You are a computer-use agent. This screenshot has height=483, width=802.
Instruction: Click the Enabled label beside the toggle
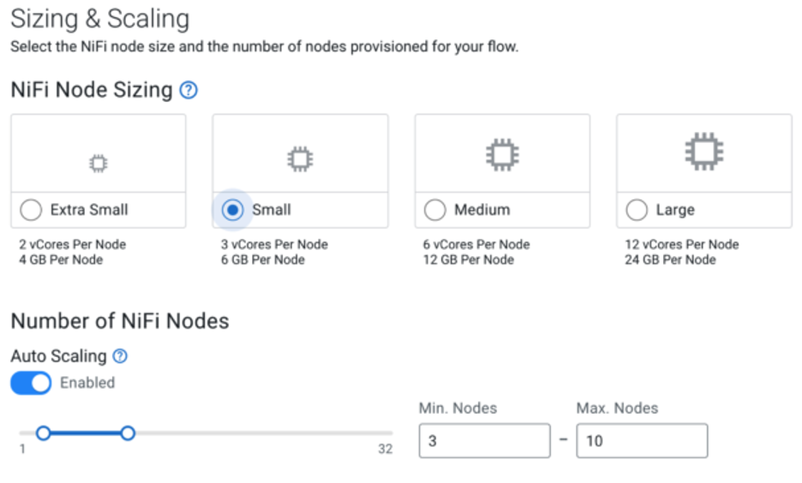point(87,383)
